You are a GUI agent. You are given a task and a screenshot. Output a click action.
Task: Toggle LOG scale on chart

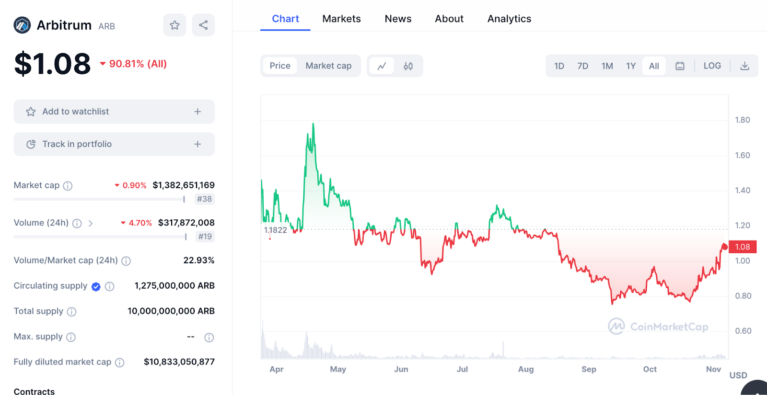point(712,66)
